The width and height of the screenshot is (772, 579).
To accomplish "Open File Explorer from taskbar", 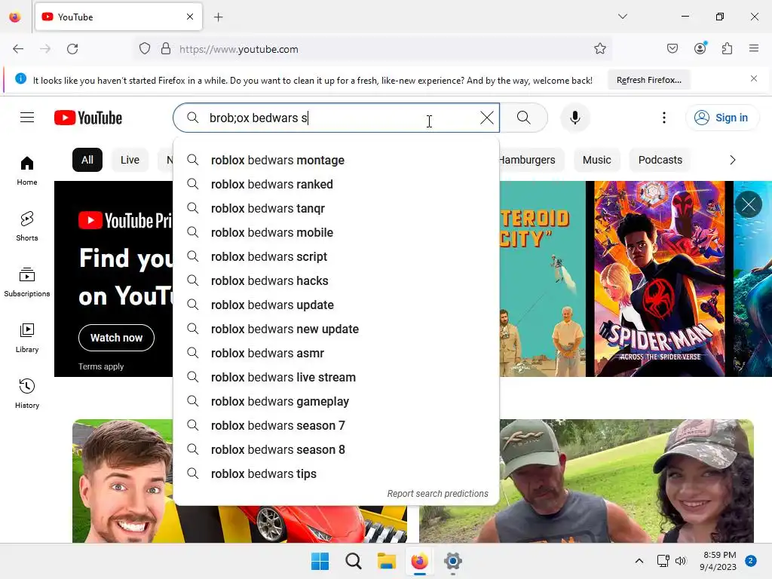I will coord(387,561).
